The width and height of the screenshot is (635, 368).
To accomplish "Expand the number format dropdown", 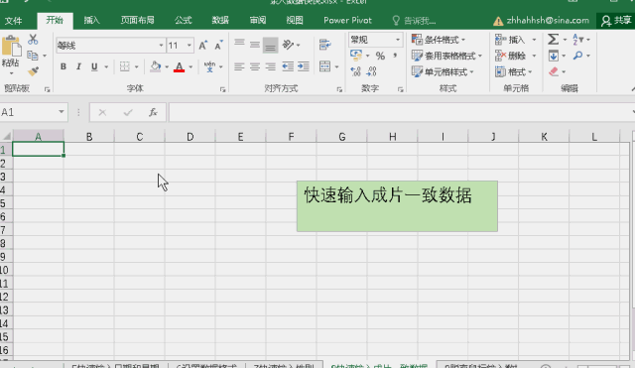I will (398, 40).
